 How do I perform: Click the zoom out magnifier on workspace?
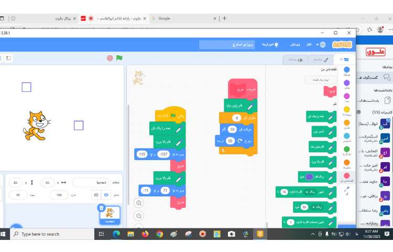[x=139, y=215]
